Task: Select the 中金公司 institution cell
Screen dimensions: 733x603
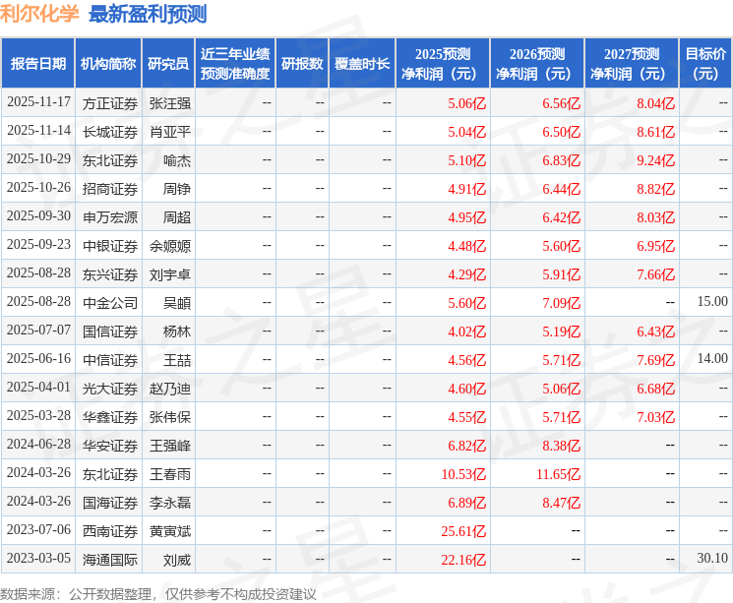Action: coord(110,303)
